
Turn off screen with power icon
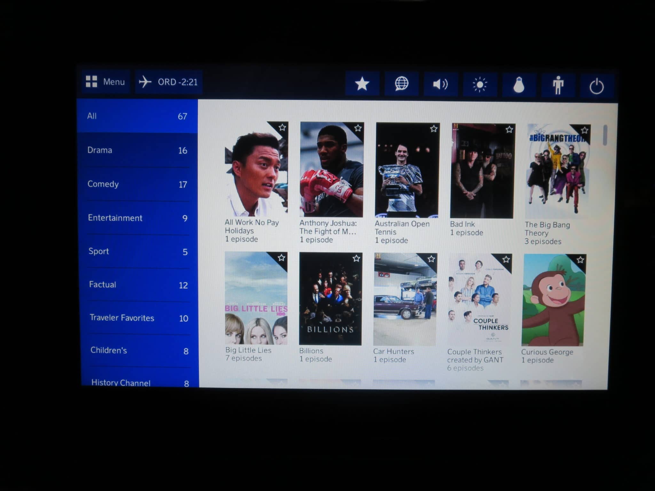(597, 86)
